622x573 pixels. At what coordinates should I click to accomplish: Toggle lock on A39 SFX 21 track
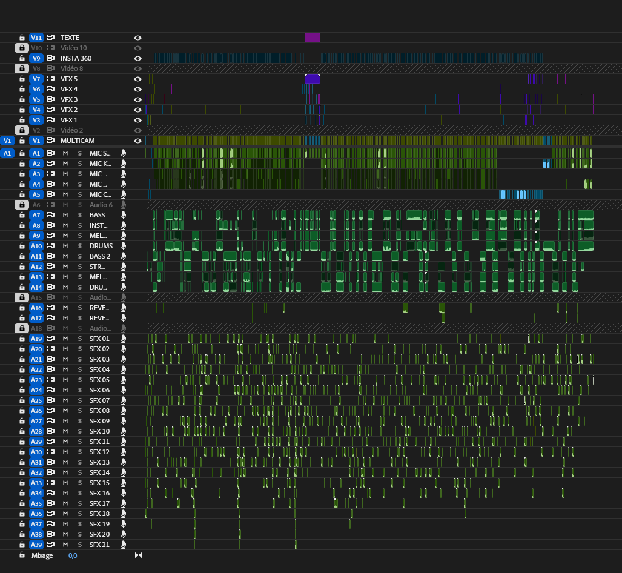(22, 545)
